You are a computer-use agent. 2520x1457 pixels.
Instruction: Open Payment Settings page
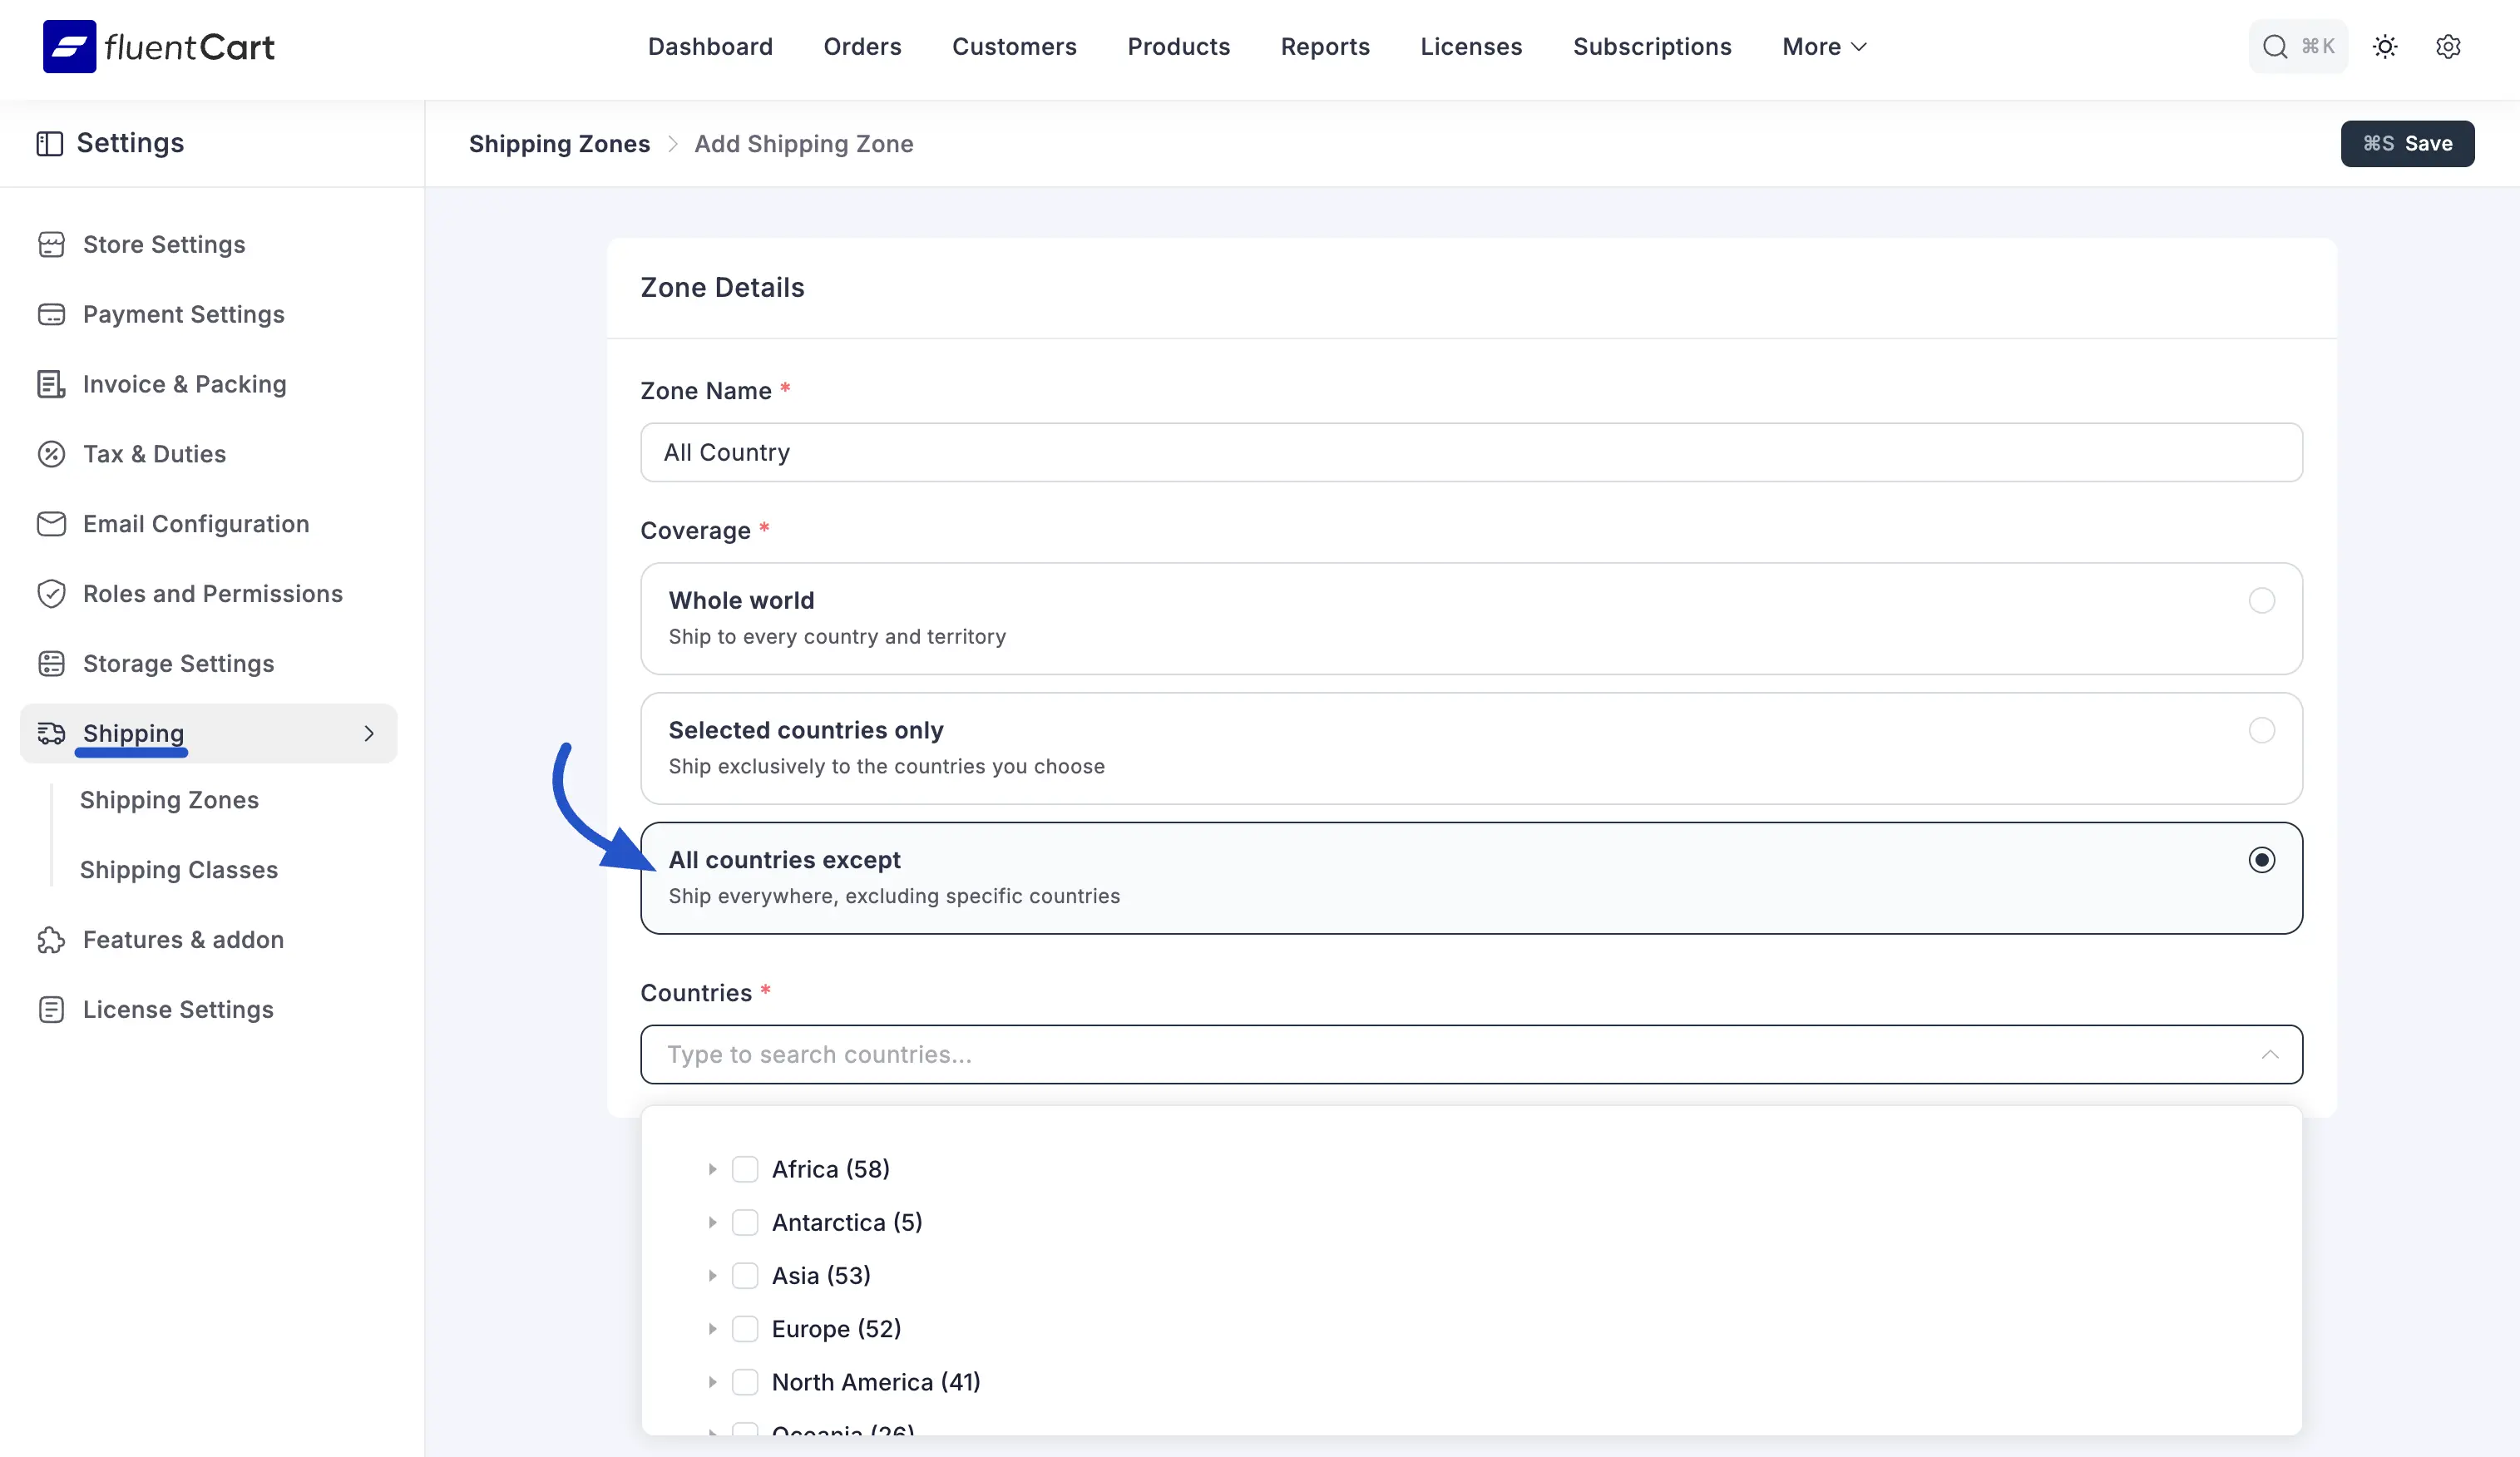click(x=184, y=314)
